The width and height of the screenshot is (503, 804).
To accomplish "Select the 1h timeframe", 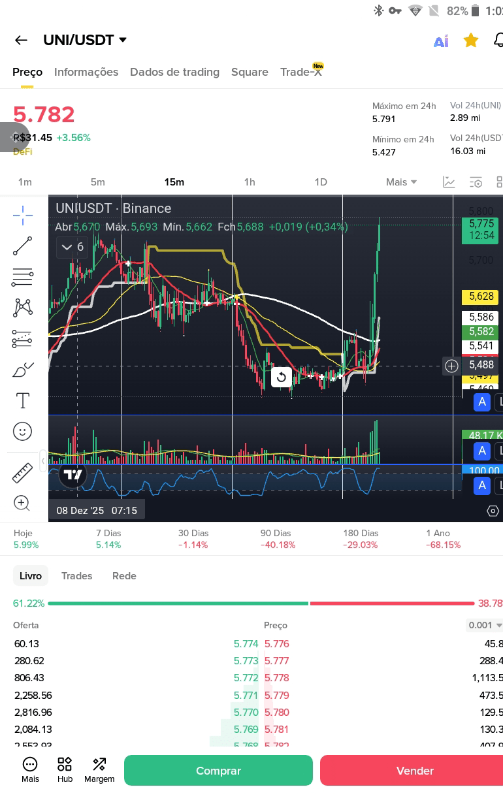I will (250, 182).
